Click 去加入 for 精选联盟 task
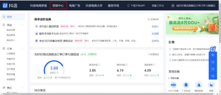Viewport: 221px width, 95px height. tap(155, 26)
